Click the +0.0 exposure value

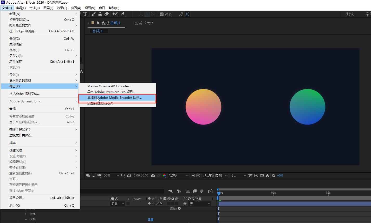click(280, 175)
